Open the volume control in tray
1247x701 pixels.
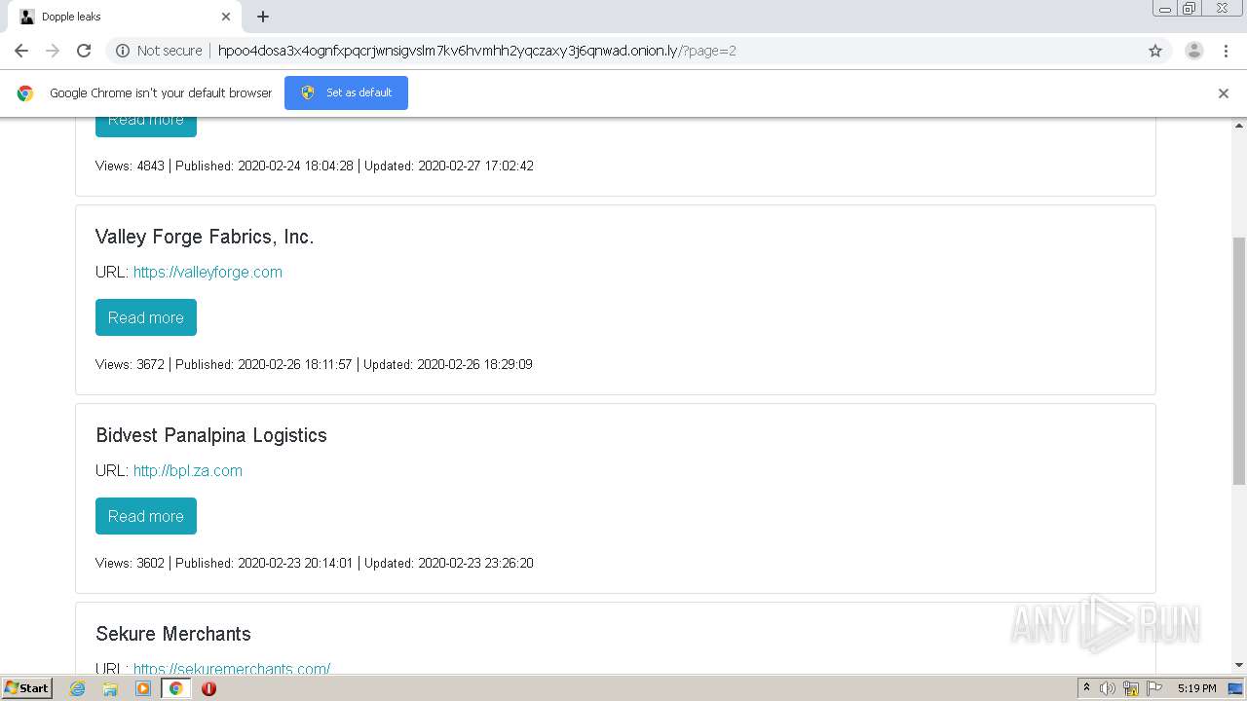tap(1108, 688)
